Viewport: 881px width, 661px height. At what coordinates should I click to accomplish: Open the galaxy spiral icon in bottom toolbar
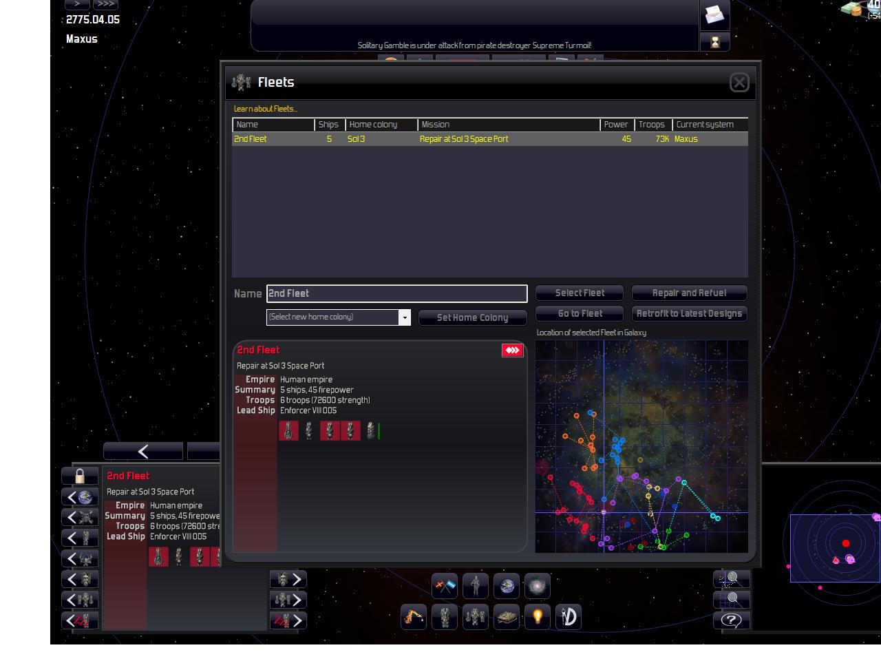tap(538, 586)
